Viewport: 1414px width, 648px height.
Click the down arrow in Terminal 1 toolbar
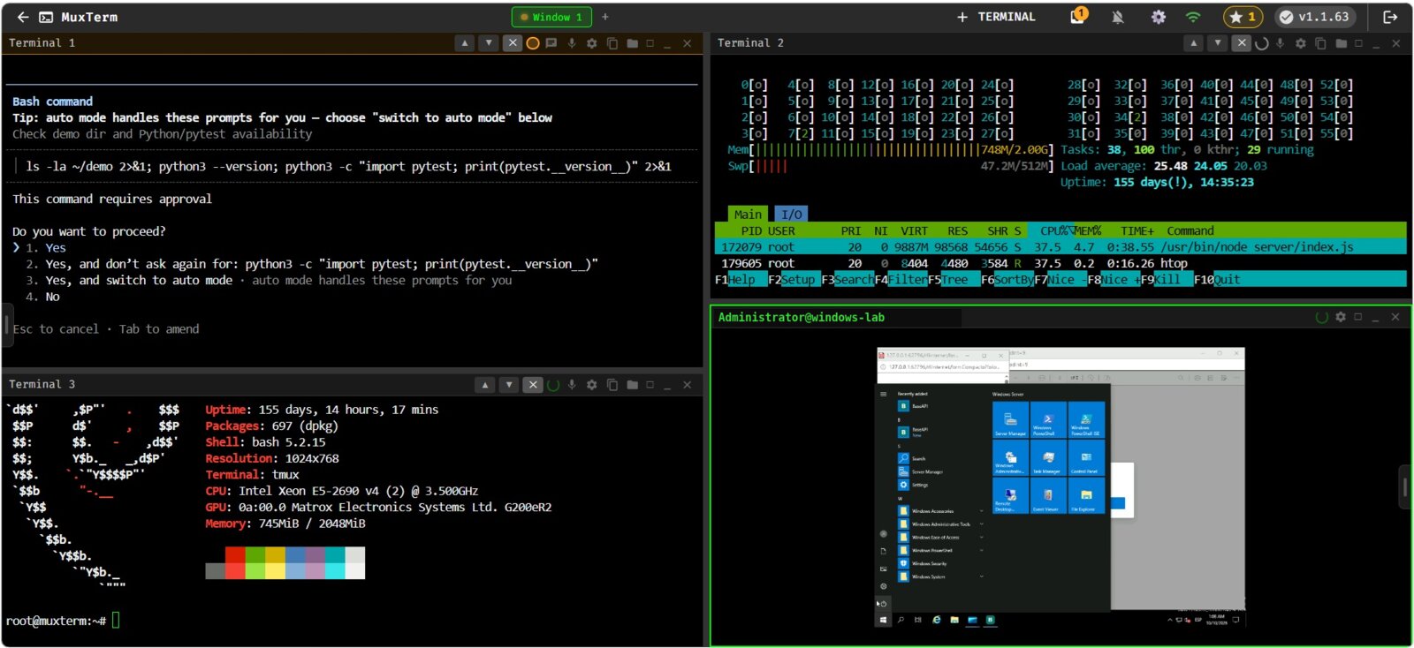489,43
